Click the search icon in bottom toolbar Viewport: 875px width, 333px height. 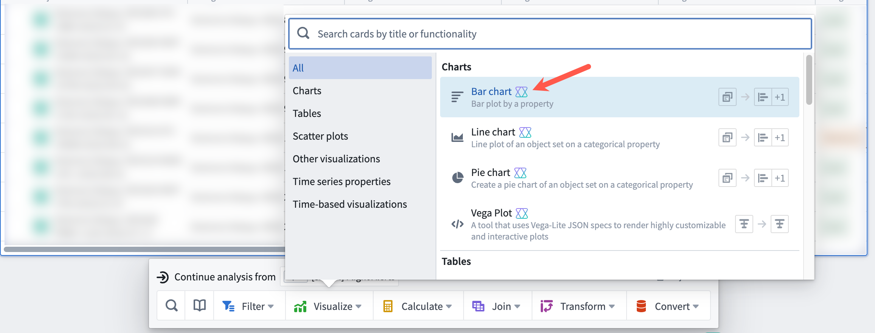tap(171, 306)
